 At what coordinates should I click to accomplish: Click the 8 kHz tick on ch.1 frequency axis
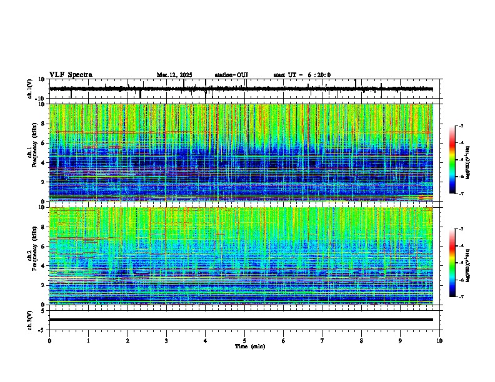pos(43,124)
